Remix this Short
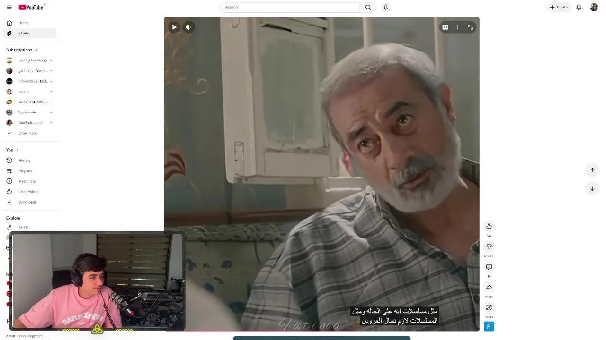The image size is (606, 340). [x=489, y=307]
